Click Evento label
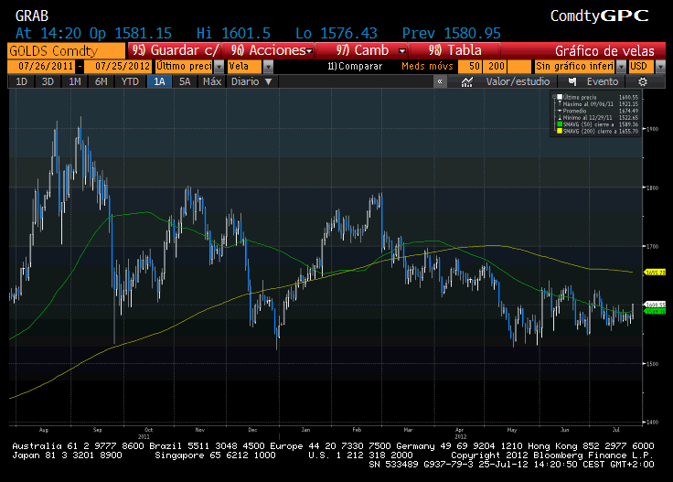This screenshot has height=482, width=673. (603, 81)
